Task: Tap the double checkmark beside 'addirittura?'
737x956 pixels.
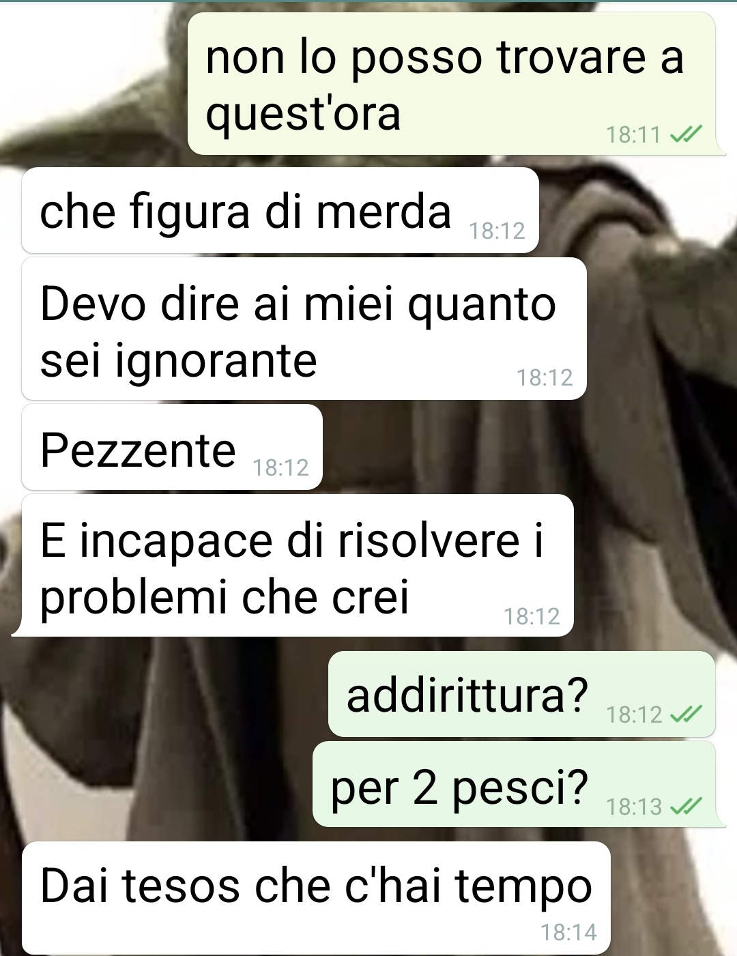Action: coord(686,714)
